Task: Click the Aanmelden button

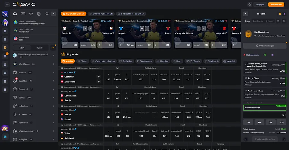Action: pyautogui.click(x=276, y=4)
